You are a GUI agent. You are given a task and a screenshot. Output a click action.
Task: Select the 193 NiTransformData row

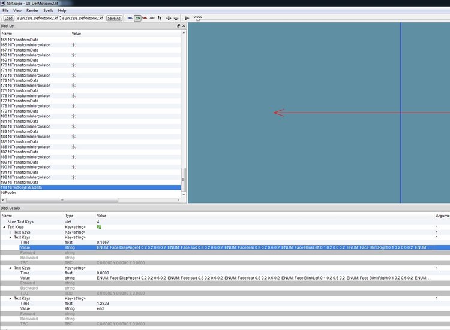click(91, 183)
